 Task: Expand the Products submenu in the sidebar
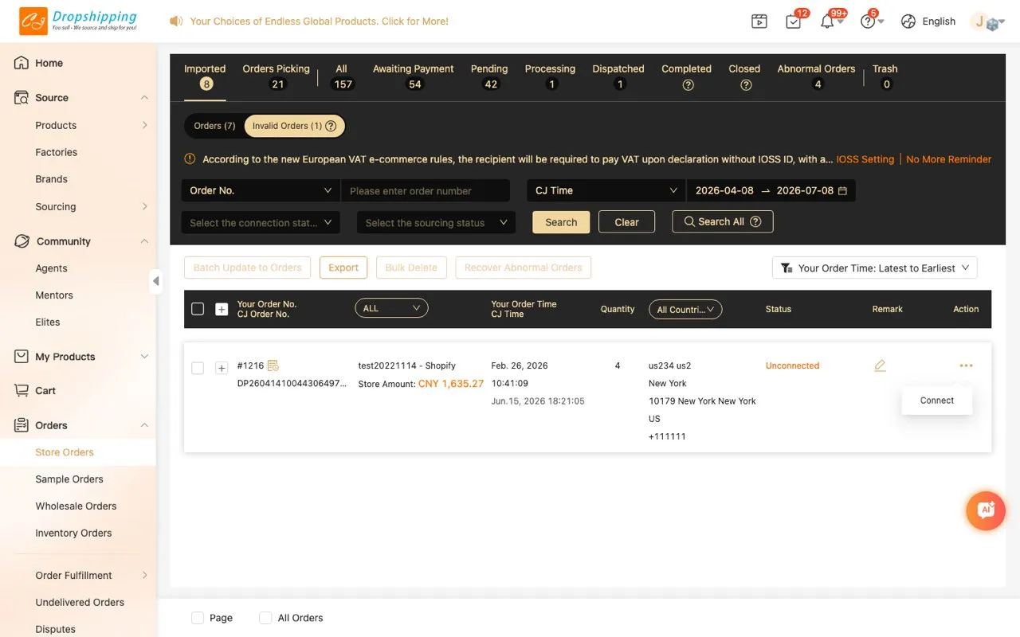click(144, 125)
